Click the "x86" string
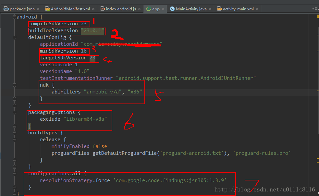Viewport: 319px width, 196px height. (135, 92)
